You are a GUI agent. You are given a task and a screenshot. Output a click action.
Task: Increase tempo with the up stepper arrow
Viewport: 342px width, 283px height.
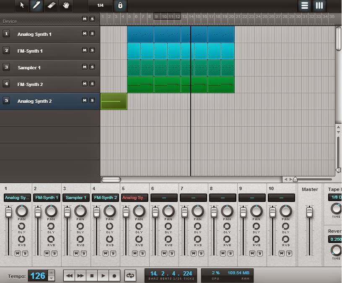click(51, 273)
